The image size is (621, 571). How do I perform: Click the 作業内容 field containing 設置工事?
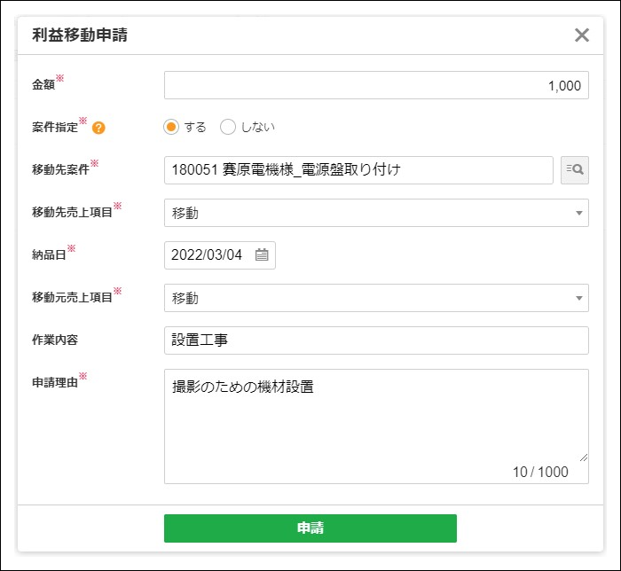[376, 340]
